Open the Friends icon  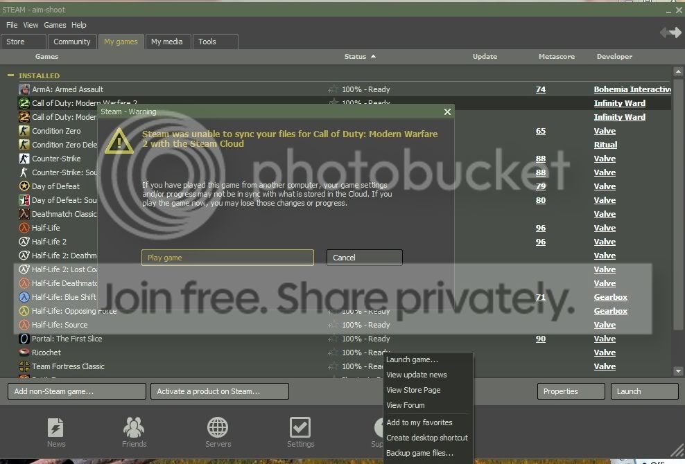(134, 428)
